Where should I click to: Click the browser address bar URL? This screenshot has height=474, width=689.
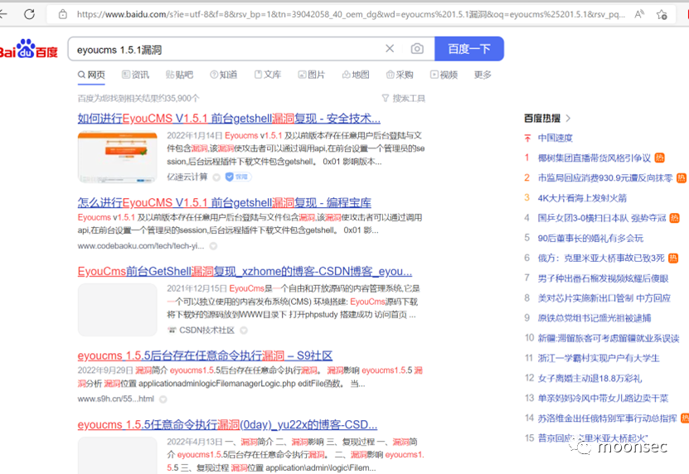(351, 14)
